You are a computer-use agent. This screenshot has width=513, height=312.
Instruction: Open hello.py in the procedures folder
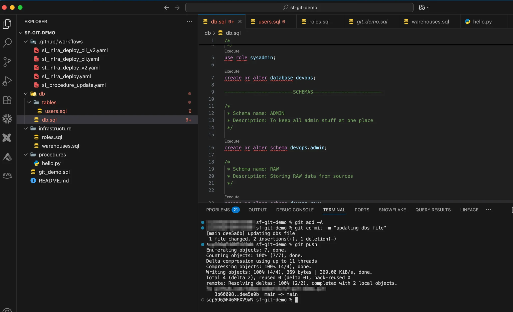point(51,163)
